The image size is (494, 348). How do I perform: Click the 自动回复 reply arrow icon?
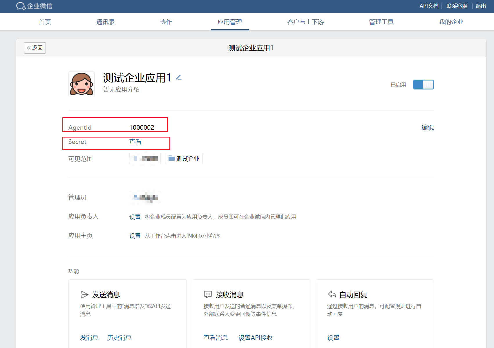pyautogui.click(x=332, y=294)
